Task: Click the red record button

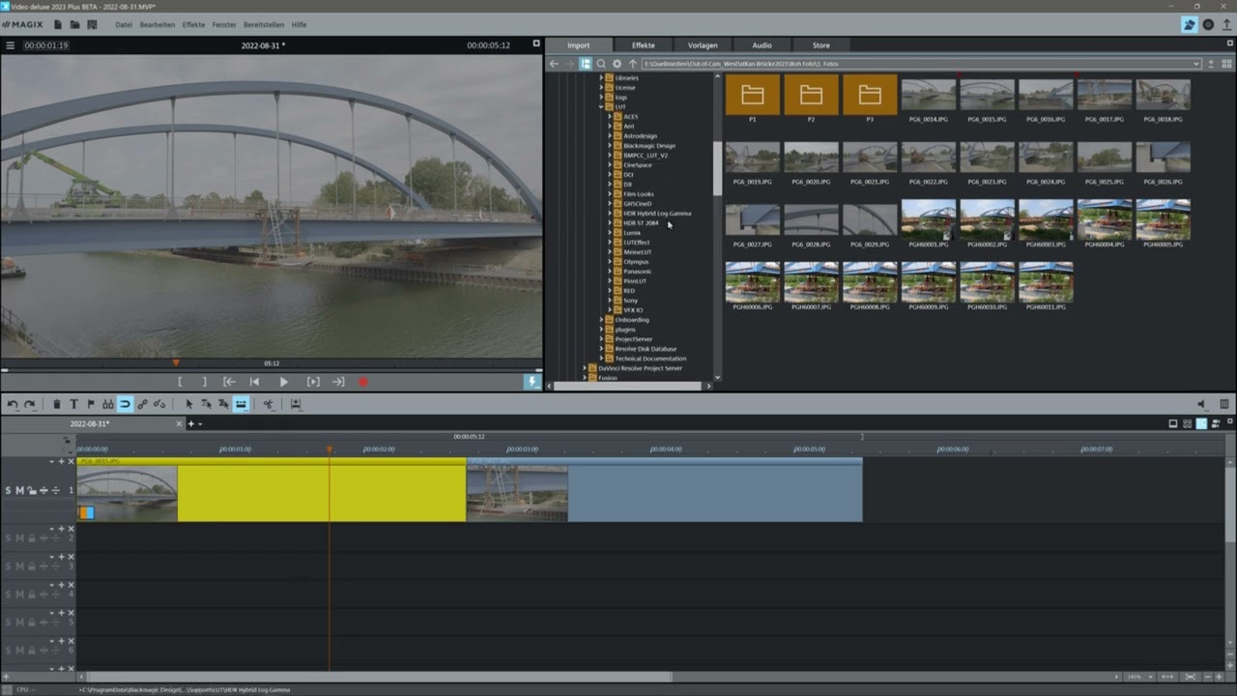Action: coord(363,382)
